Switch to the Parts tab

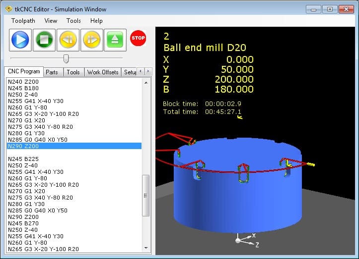pyautogui.click(x=52, y=72)
